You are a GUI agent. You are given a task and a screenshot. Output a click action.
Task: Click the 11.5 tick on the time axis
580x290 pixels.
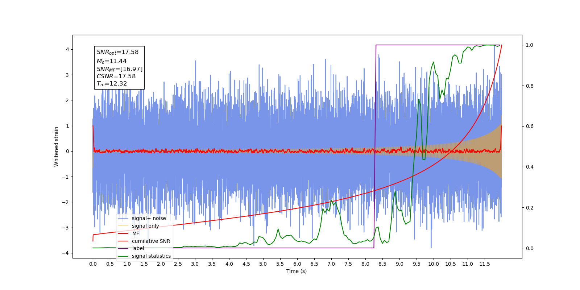point(485,264)
